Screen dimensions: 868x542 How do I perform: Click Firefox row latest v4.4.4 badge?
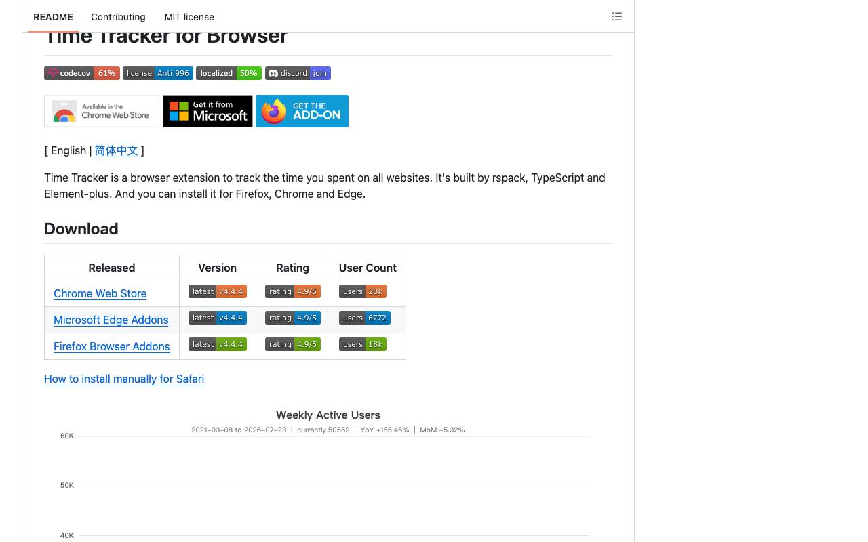(218, 344)
